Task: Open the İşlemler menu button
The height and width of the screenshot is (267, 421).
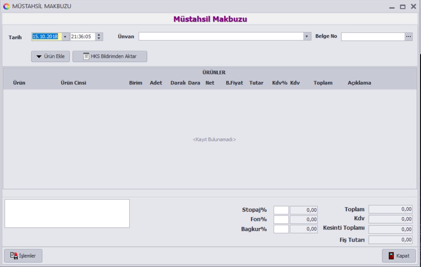Action: pos(23,256)
